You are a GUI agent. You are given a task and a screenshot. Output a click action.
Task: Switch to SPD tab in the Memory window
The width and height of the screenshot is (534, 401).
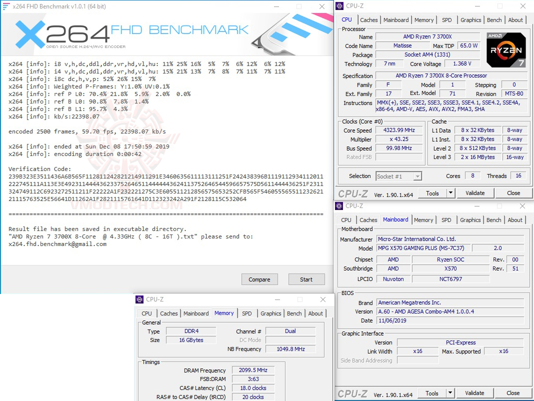(247, 313)
